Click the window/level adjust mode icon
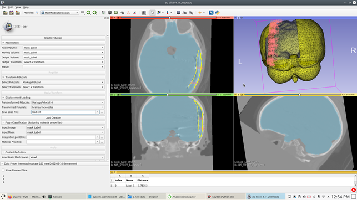357x200 pixels. coord(159,13)
